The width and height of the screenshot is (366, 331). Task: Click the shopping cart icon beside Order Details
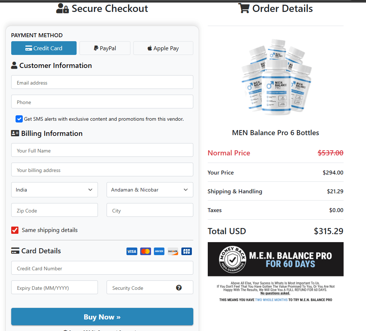click(x=244, y=8)
